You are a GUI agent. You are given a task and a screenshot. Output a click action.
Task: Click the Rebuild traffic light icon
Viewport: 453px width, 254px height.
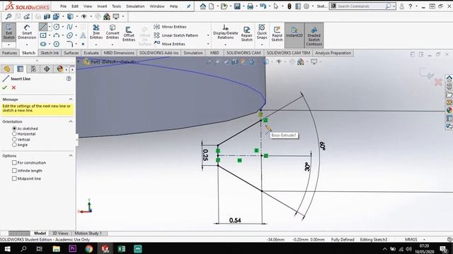(x=289, y=6)
